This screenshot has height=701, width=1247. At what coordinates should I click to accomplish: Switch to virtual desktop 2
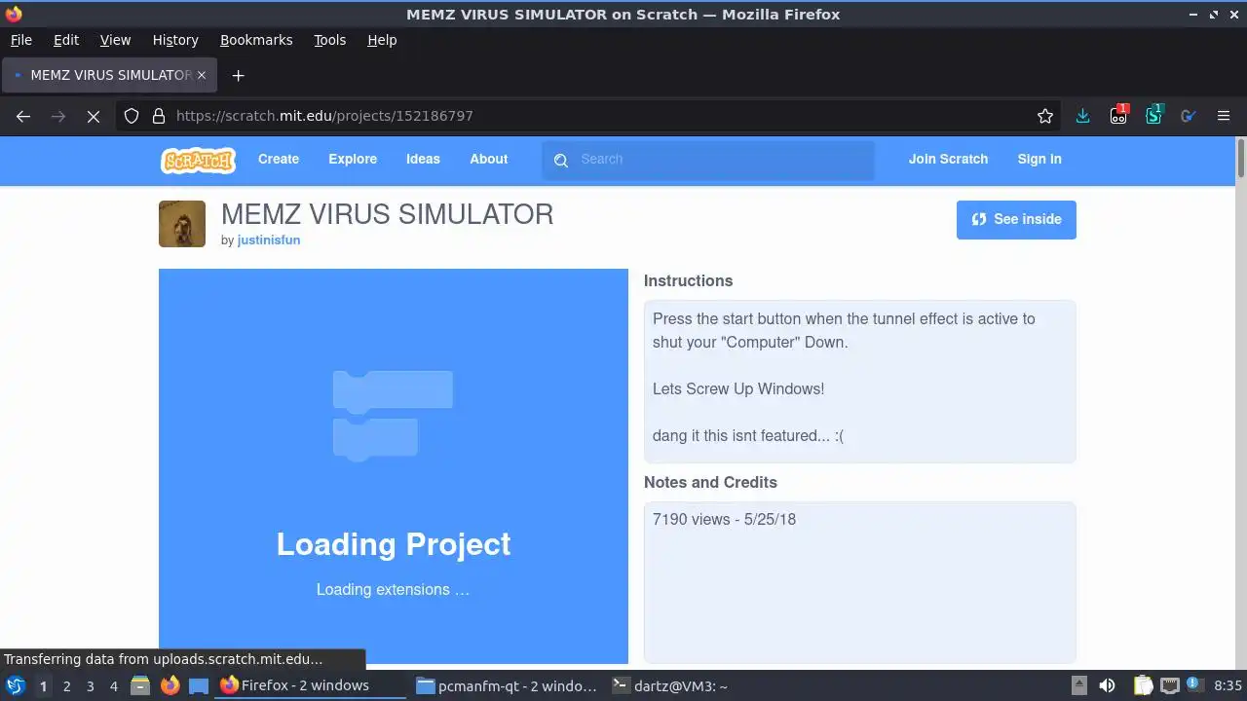[x=66, y=686]
